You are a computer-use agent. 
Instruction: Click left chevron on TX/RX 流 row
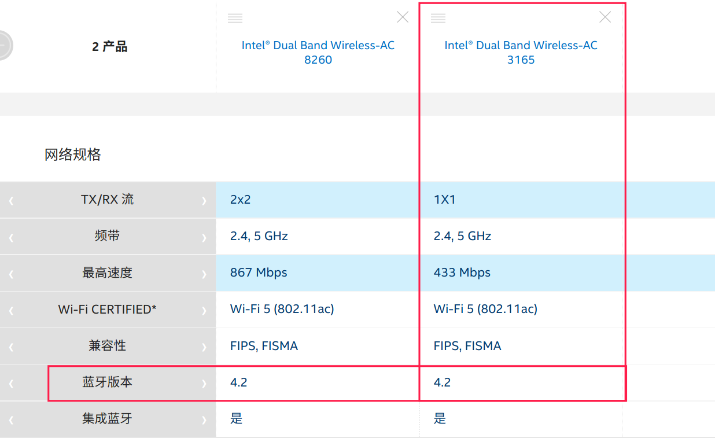[11, 201]
